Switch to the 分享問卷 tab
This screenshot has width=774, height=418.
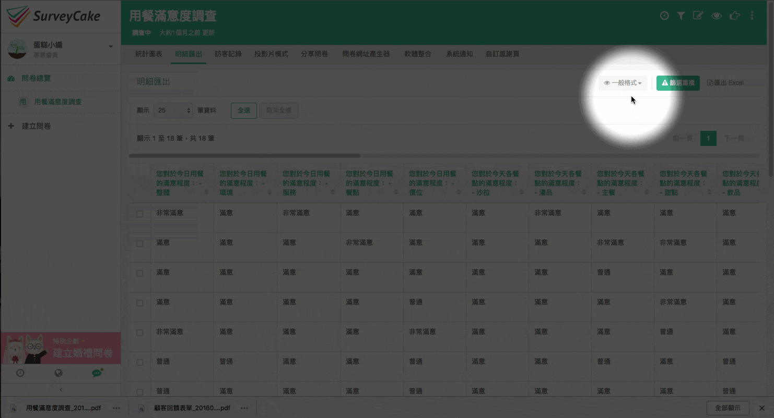[314, 54]
